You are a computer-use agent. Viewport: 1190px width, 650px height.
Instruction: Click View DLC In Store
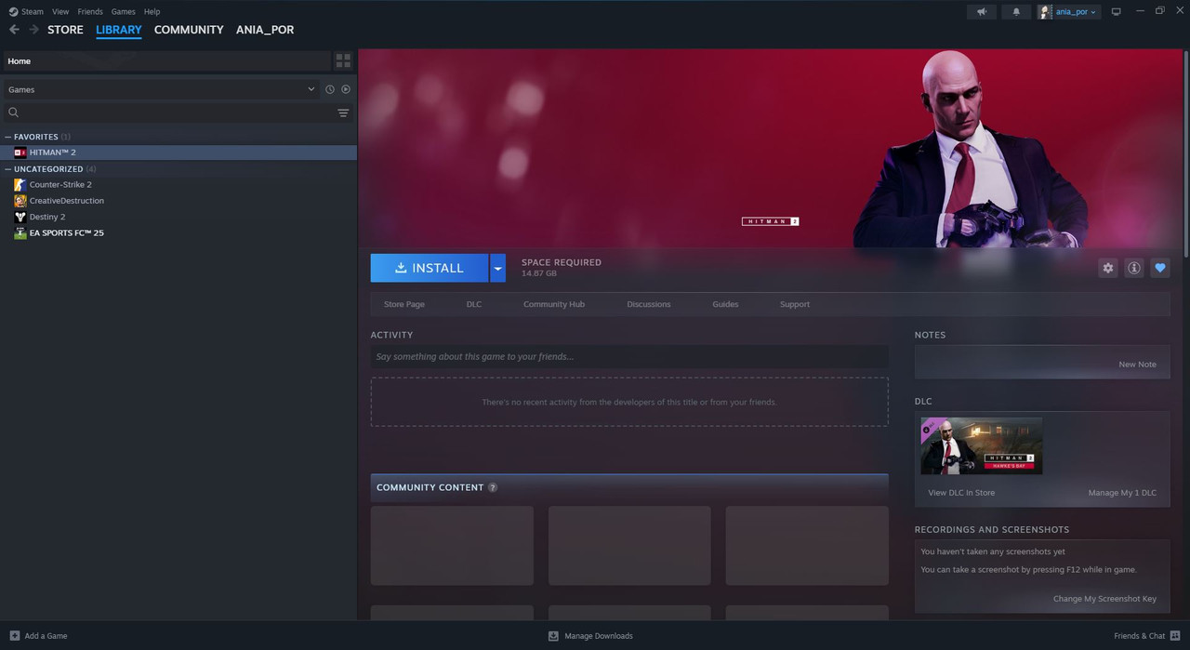coord(961,493)
